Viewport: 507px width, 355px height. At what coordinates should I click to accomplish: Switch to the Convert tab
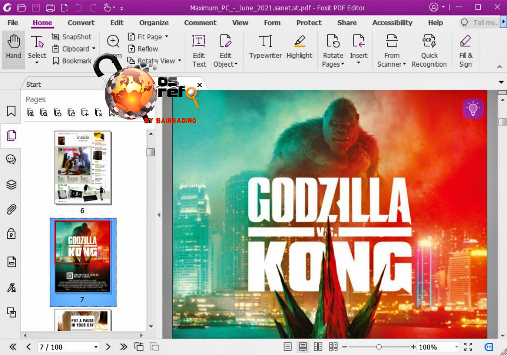pos(81,23)
